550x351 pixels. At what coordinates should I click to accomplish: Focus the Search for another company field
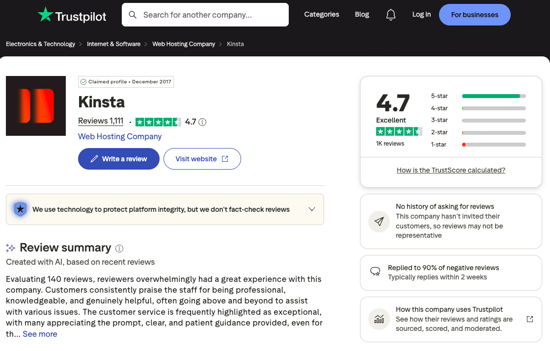click(x=205, y=15)
